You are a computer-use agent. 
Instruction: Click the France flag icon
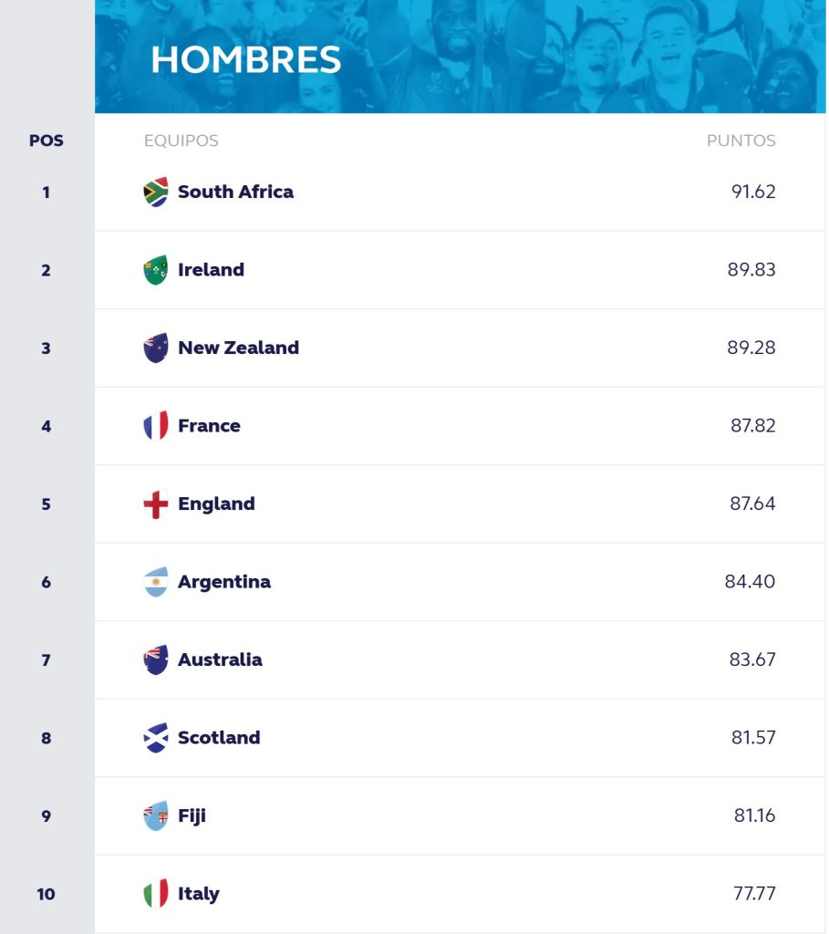156,426
